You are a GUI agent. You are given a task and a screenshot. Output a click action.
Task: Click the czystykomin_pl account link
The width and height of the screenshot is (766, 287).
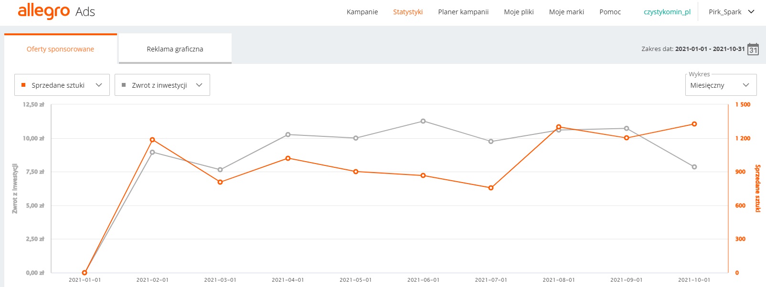coord(667,12)
